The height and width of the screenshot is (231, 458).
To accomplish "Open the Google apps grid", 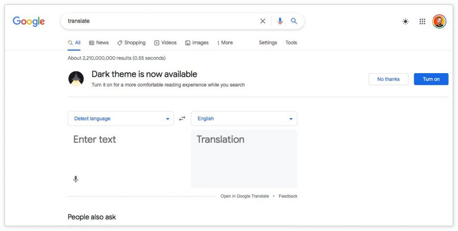I will pyautogui.click(x=422, y=21).
